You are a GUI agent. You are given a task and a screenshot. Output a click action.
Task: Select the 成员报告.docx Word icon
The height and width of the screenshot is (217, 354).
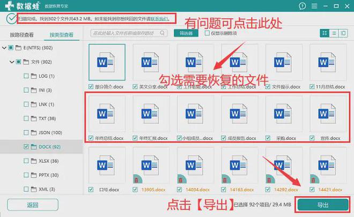click(x=238, y=114)
